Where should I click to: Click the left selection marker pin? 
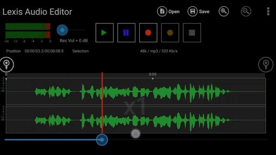[x=7, y=65]
